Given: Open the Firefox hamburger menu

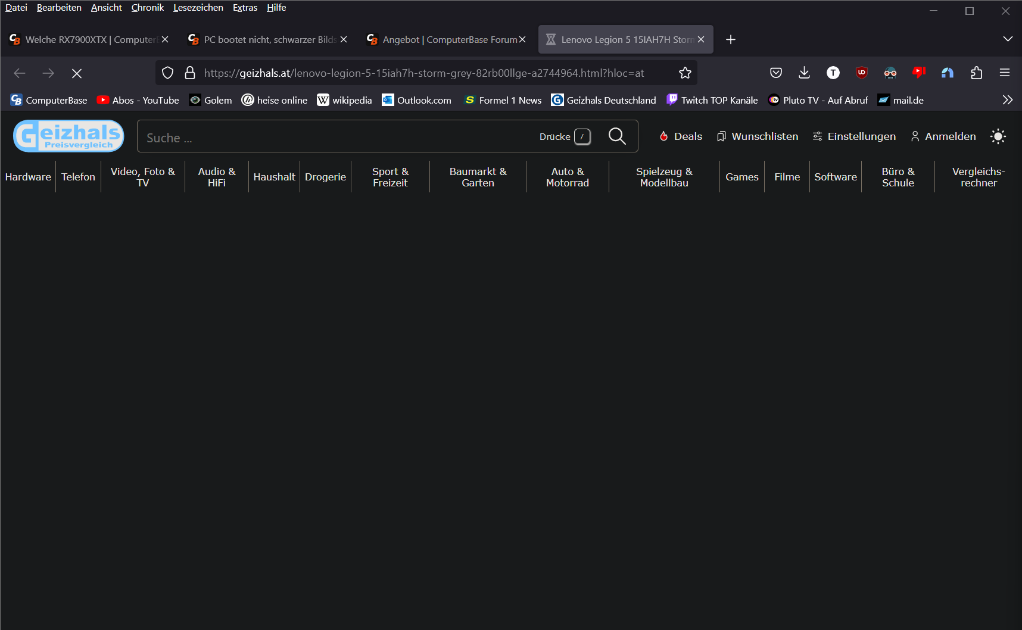Looking at the screenshot, I should 1005,73.
